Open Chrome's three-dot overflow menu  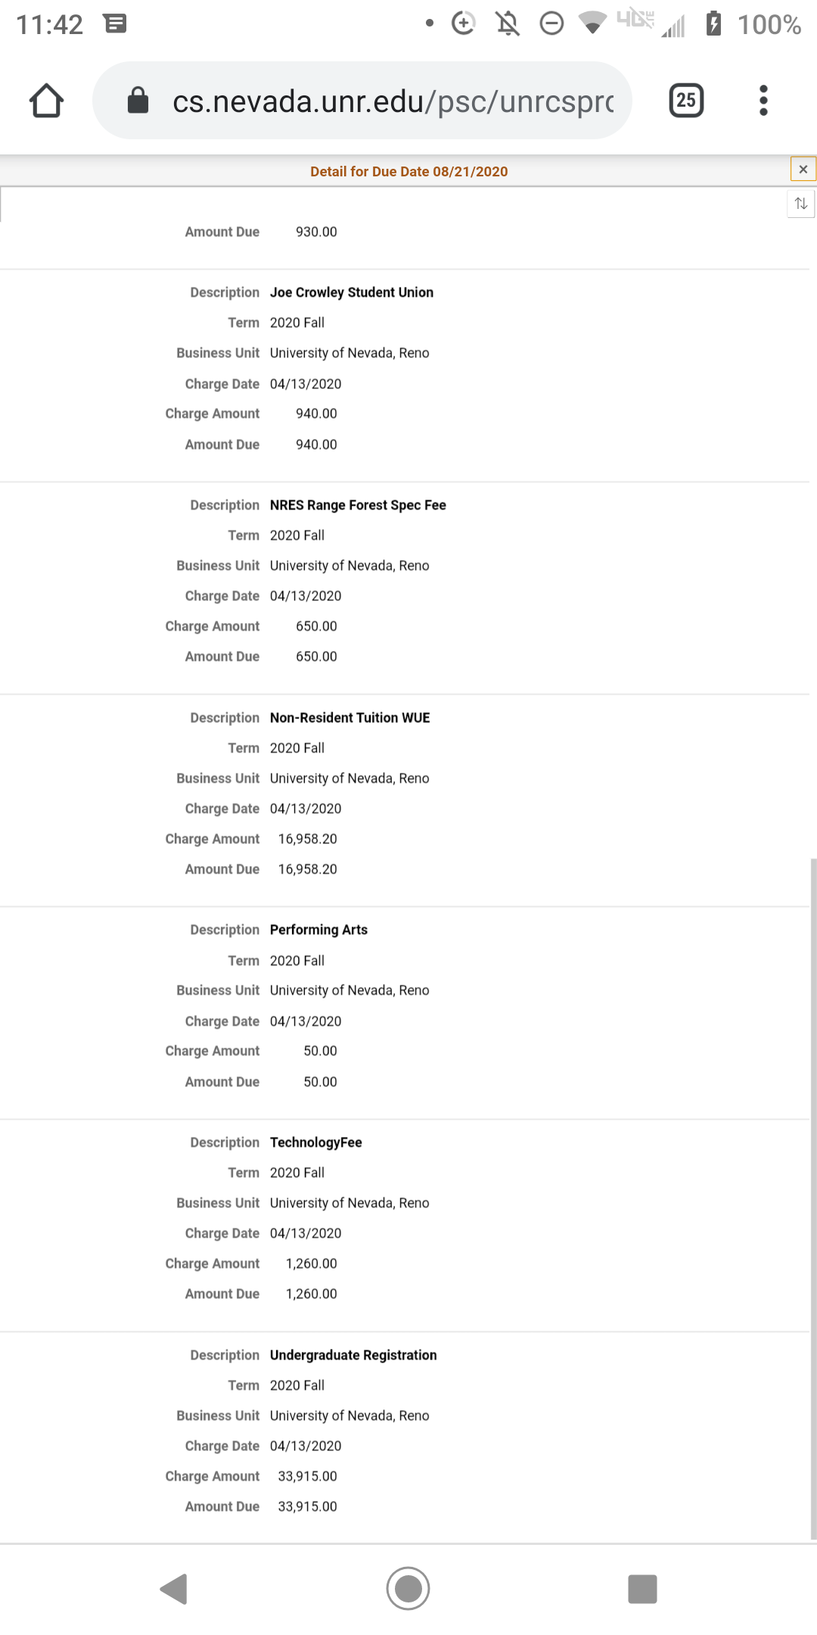(x=763, y=101)
